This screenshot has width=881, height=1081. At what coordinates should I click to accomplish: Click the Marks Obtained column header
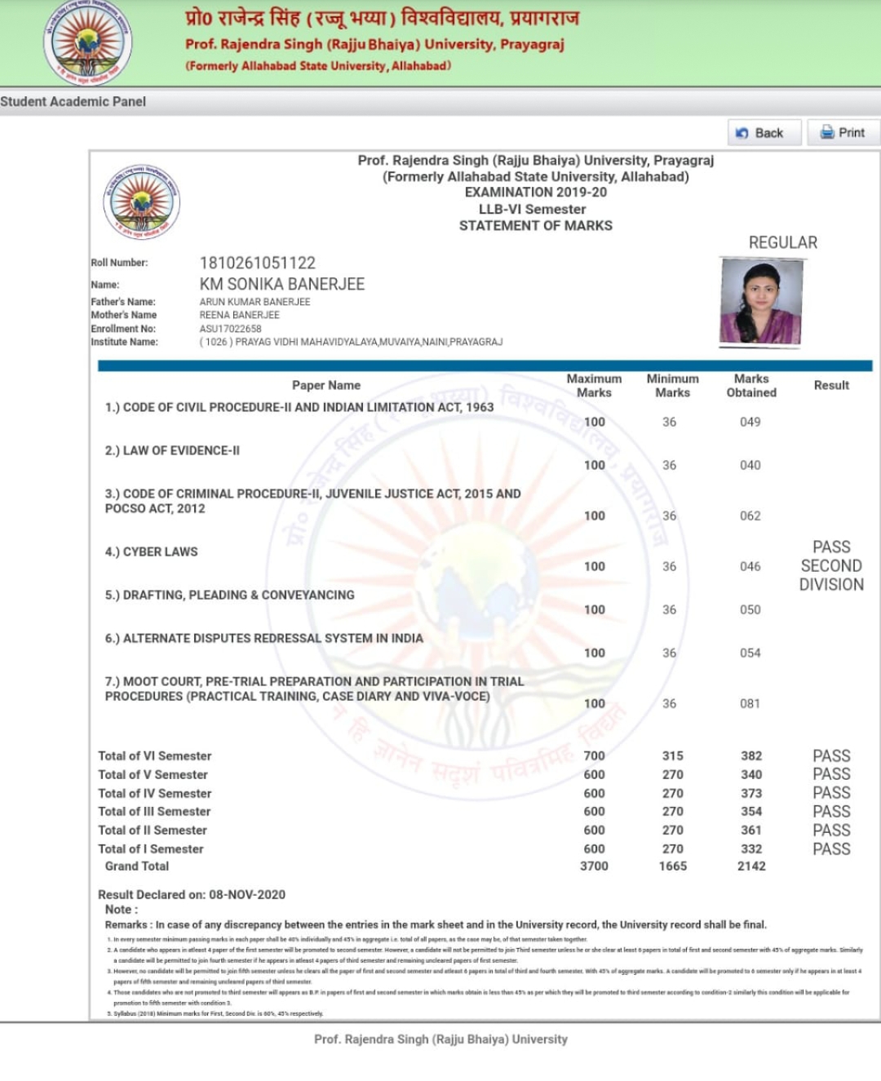click(x=750, y=385)
